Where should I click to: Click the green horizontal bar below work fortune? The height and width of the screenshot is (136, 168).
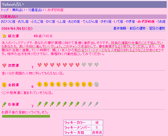(x=26, y=116)
